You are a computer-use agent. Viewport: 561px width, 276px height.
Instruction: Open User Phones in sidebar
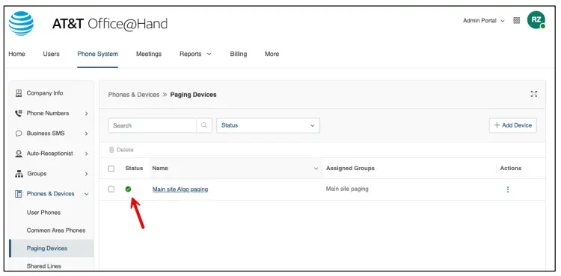[43, 213]
